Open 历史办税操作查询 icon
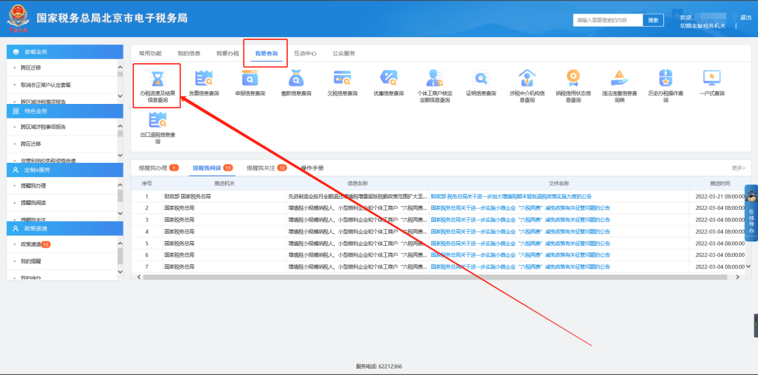Viewport: 758px width, 375px height. pos(665,78)
